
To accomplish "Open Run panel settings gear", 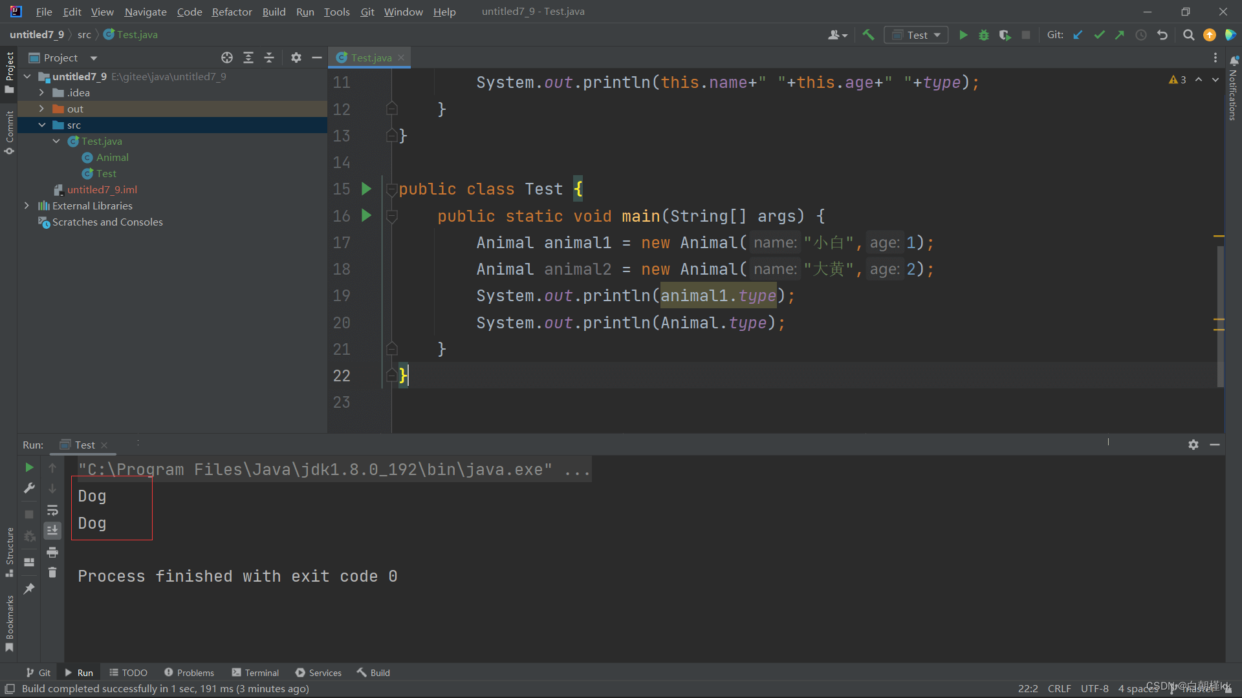I will pyautogui.click(x=1193, y=445).
